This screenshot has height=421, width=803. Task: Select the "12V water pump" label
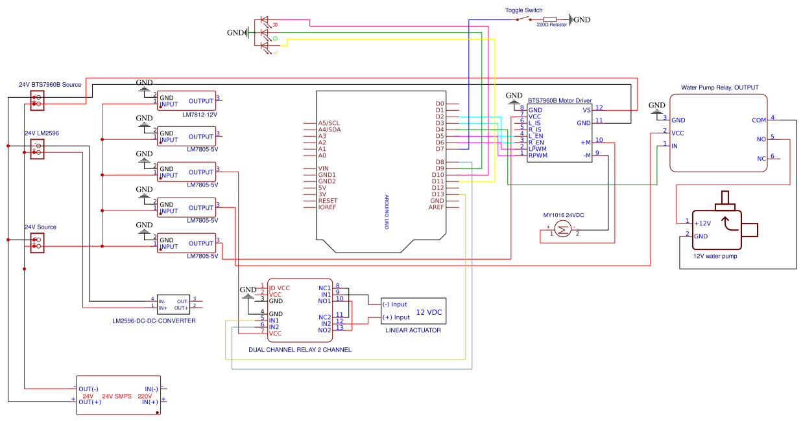715,256
